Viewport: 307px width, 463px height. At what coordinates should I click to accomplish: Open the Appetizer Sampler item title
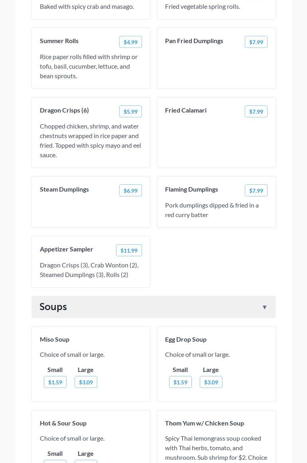pos(67,249)
